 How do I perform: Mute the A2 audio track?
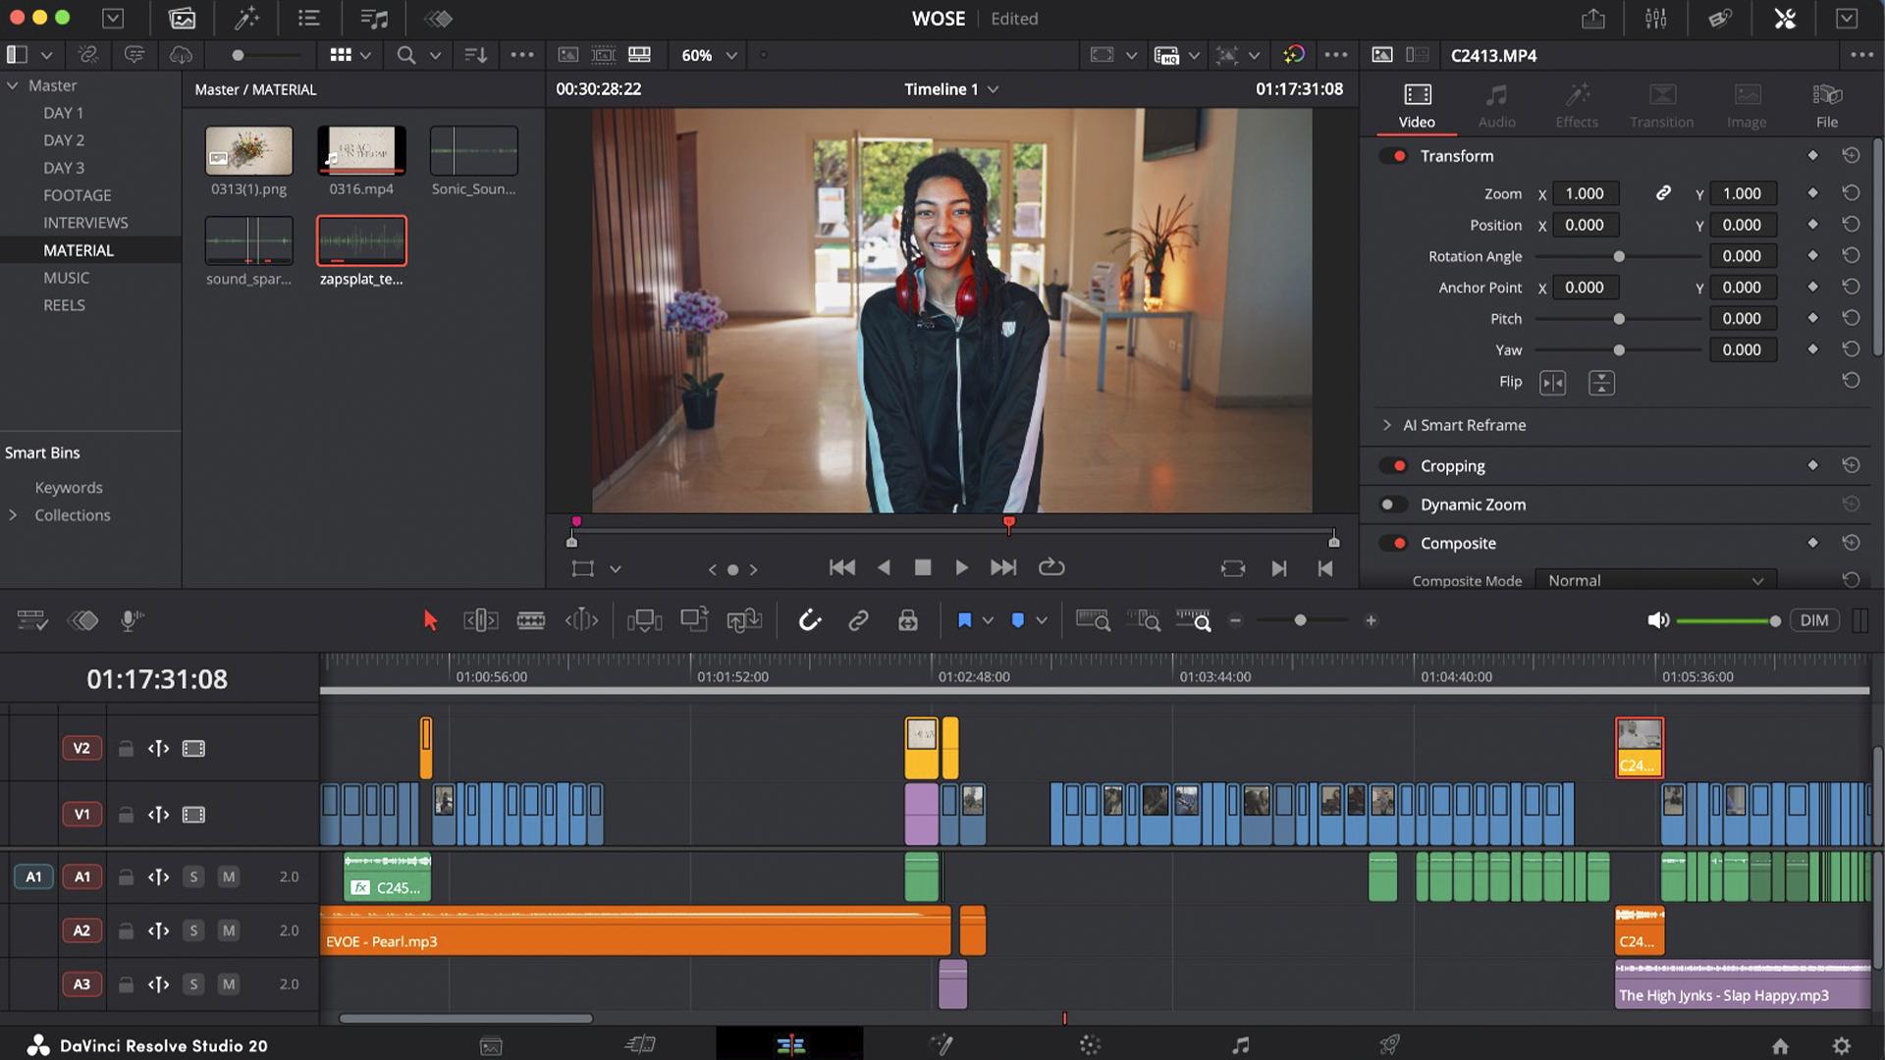(229, 930)
